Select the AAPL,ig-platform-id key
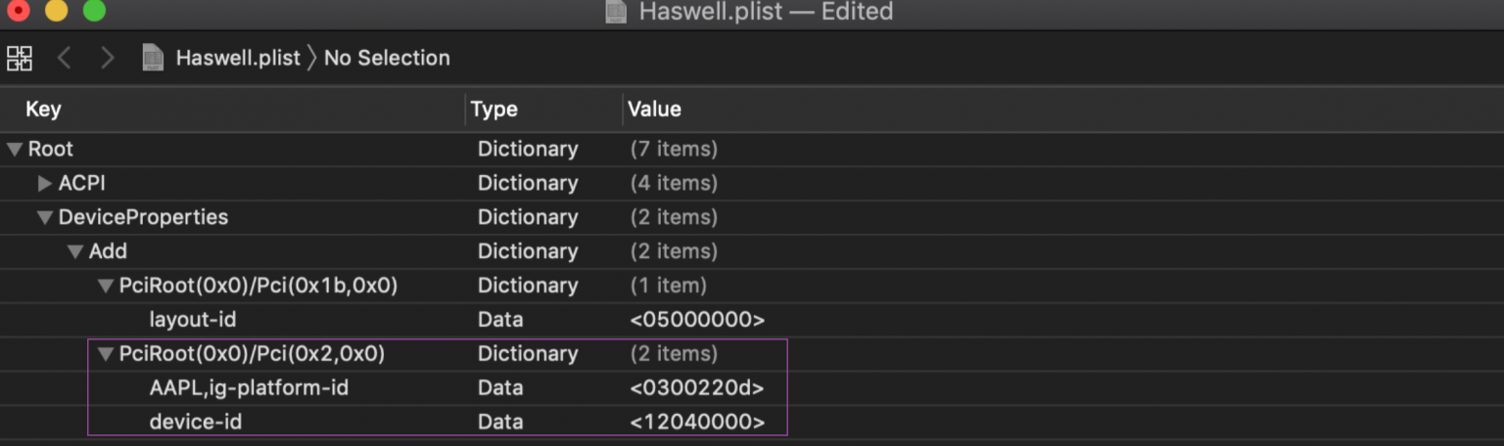 (249, 388)
